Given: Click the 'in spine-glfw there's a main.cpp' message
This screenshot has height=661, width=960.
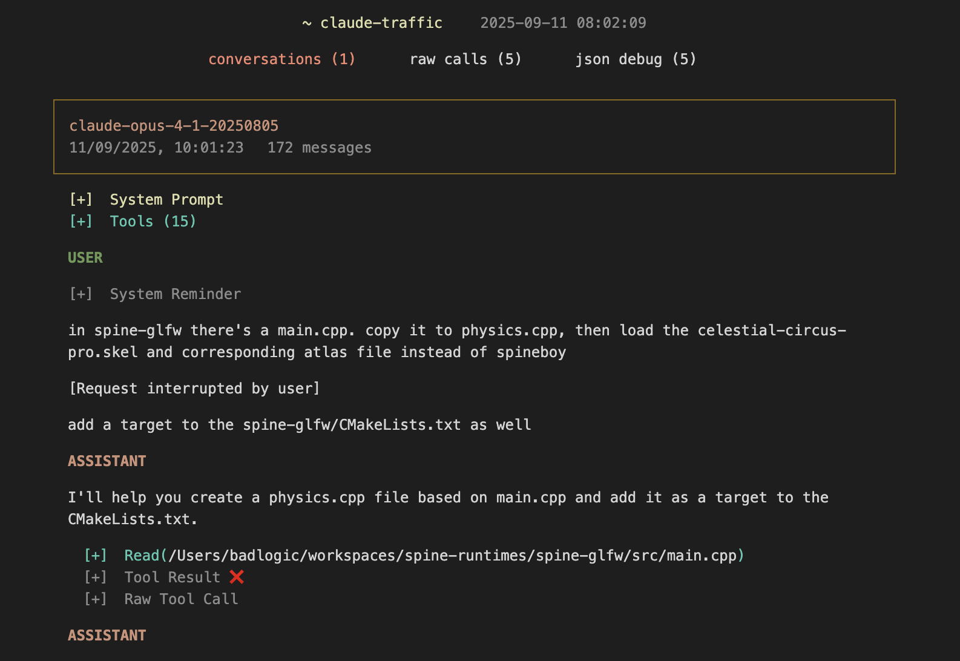Looking at the screenshot, I should click(457, 341).
